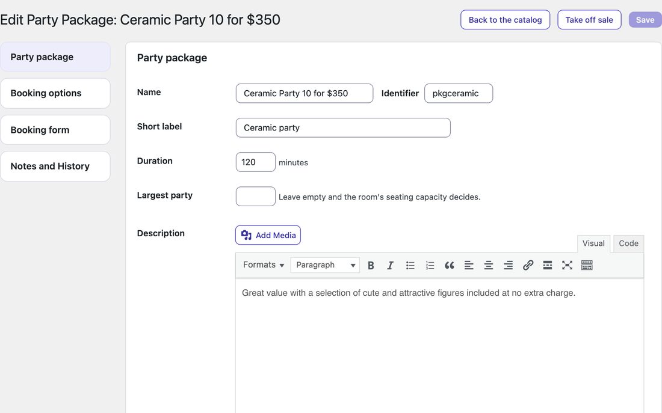Toggle the extra toolbar (keyboard icon)
Screen dimensions: 662x413
click(587, 265)
